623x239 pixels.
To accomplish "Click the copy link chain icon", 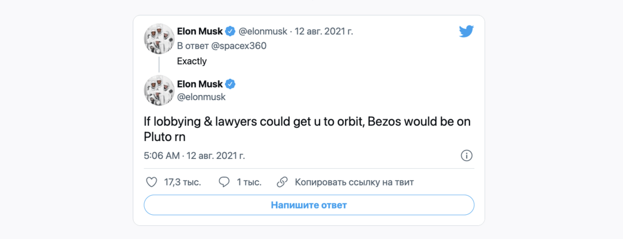I will [x=282, y=182].
